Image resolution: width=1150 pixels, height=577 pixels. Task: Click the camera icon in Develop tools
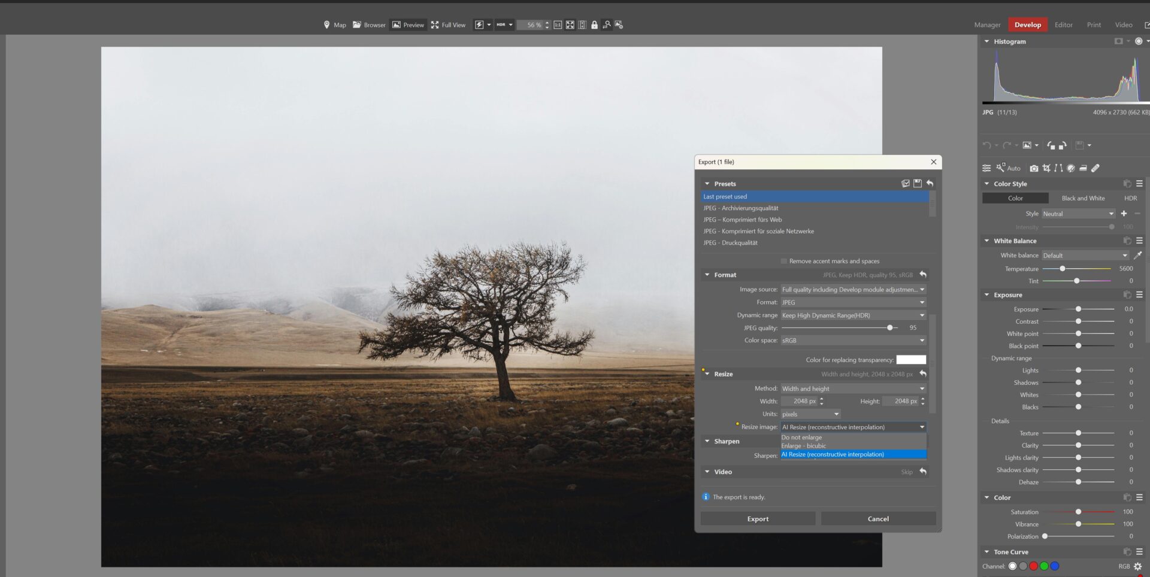1034,168
